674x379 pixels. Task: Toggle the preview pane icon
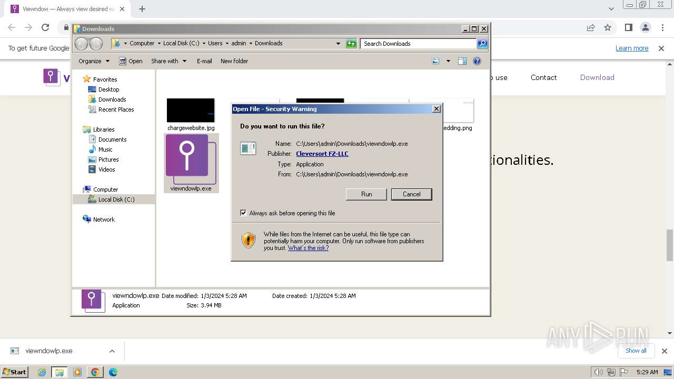(462, 61)
